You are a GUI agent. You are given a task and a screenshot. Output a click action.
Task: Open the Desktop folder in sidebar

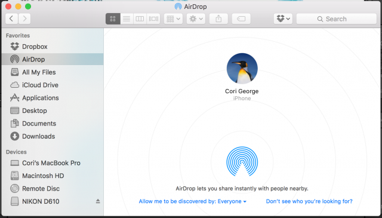(x=53, y=110)
